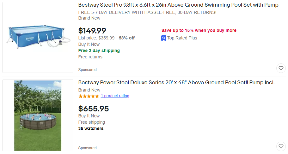Click the 'Top Rated Plus' label text

(x=182, y=38)
